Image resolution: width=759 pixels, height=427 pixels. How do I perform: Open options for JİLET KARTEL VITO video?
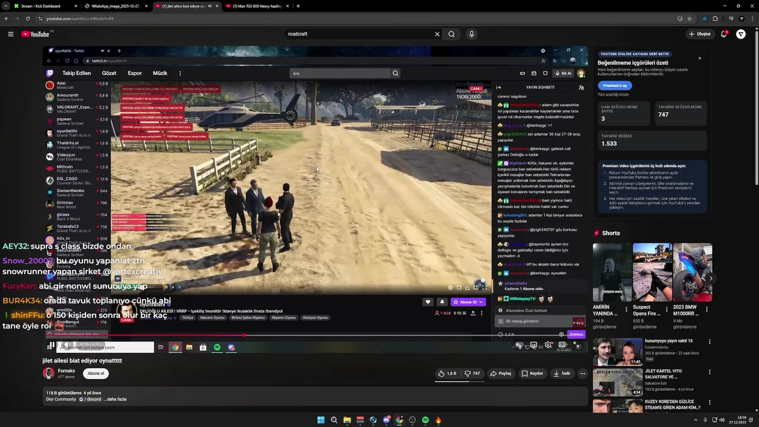tap(709, 372)
